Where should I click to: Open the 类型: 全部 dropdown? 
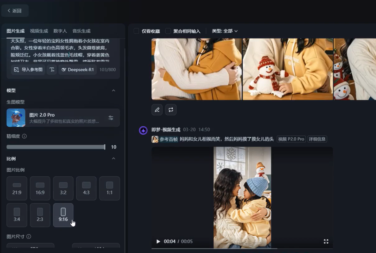pos(225,31)
